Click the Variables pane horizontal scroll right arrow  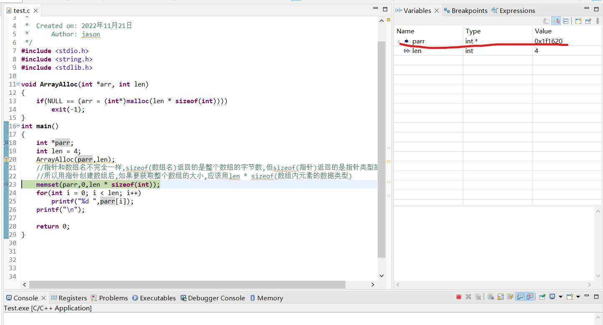pos(589,284)
